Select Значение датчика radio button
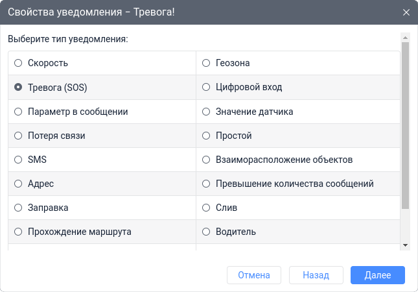 click(x=206, y=112)
